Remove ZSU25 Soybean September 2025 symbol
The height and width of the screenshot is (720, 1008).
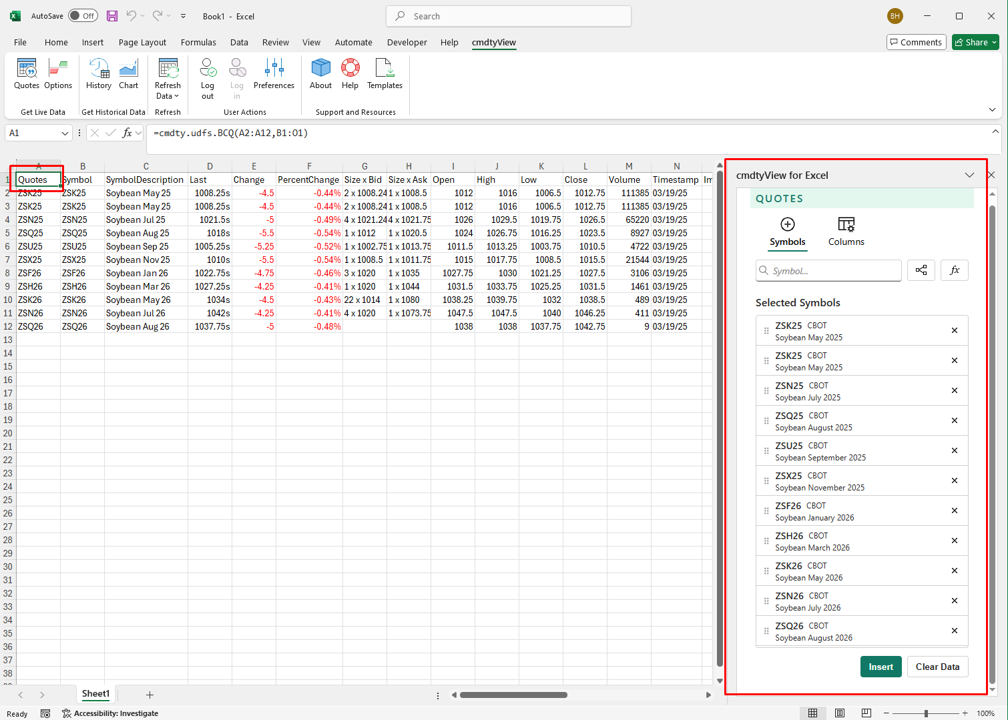[955, 450]
